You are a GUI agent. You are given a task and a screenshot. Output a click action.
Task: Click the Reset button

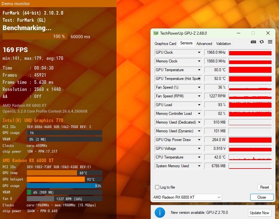tap(264, 187)
